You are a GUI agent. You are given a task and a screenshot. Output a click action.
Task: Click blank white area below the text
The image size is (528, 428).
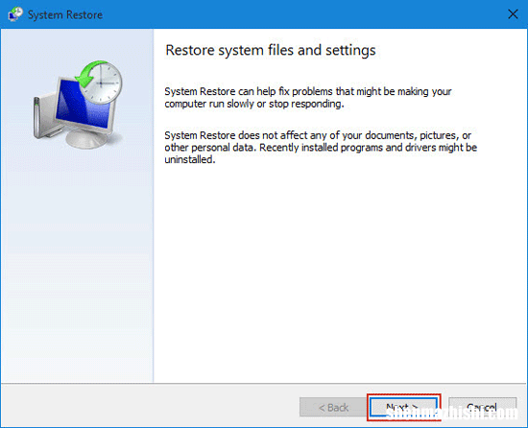click(337, 270)
